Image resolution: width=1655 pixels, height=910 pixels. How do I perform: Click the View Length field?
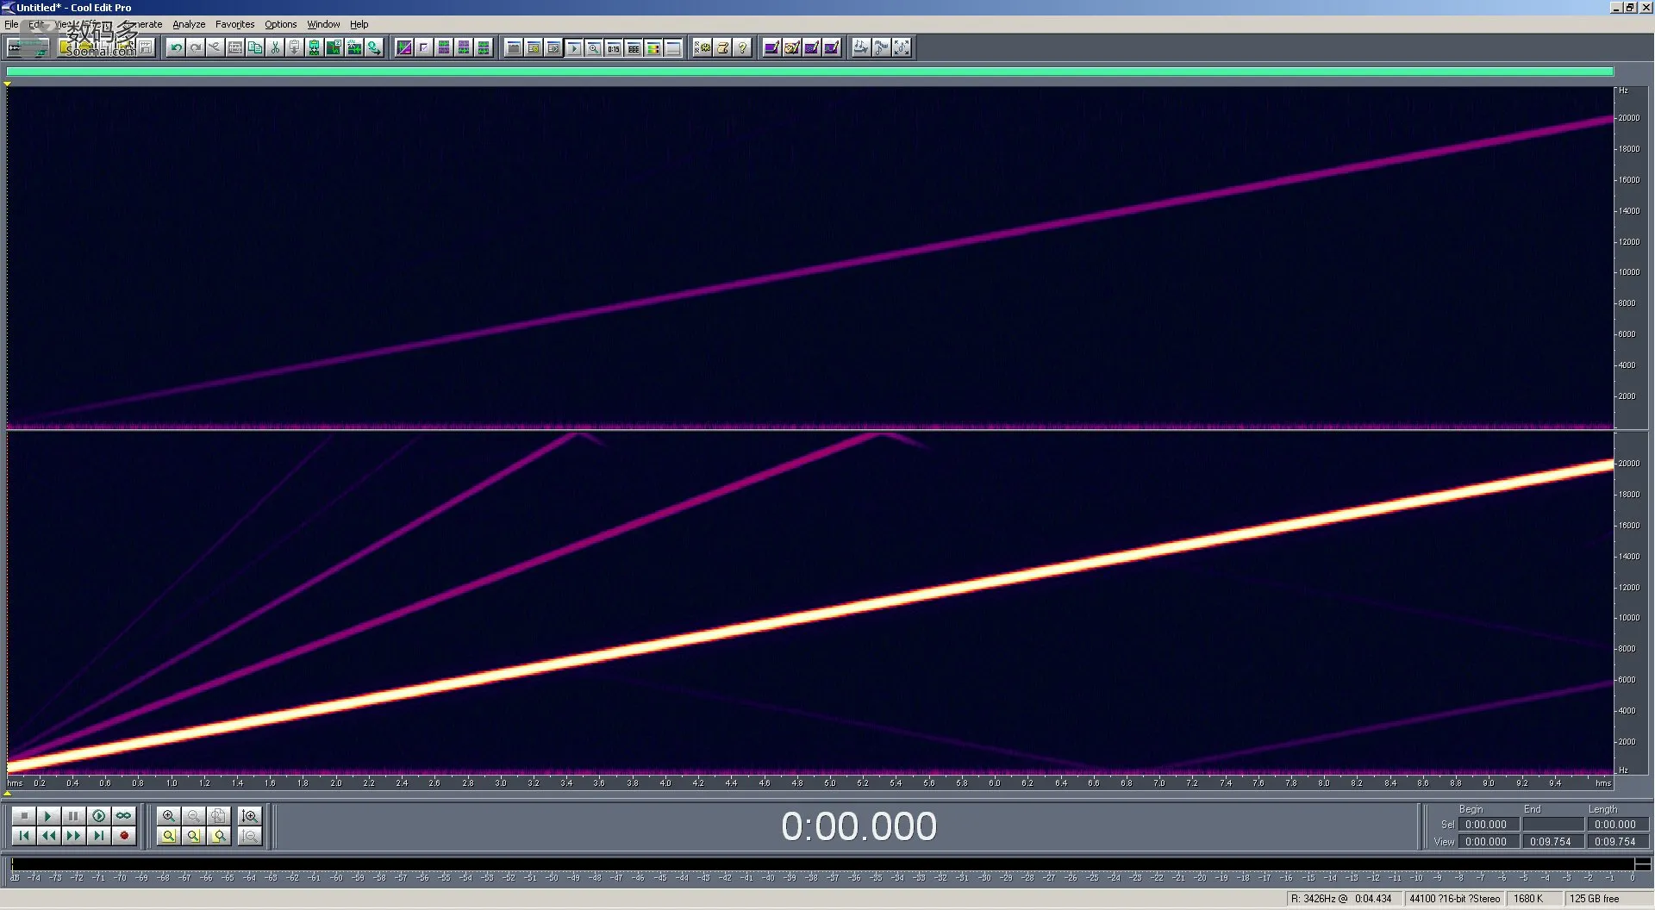1617,842
